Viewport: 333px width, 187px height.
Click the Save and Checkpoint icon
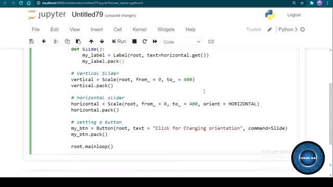click(x=31, y=42)
